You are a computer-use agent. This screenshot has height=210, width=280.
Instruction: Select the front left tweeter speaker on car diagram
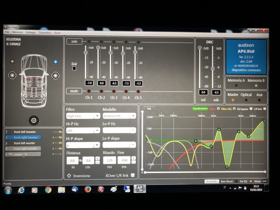coord(12,62)
